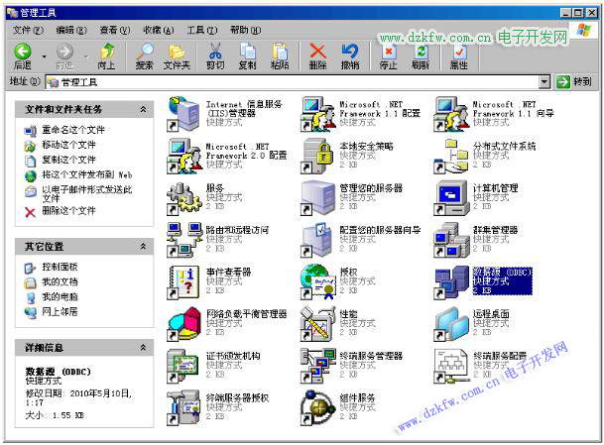
Task: Select the 数据源 (ODBC) shortcut
Action: (450, 280)
